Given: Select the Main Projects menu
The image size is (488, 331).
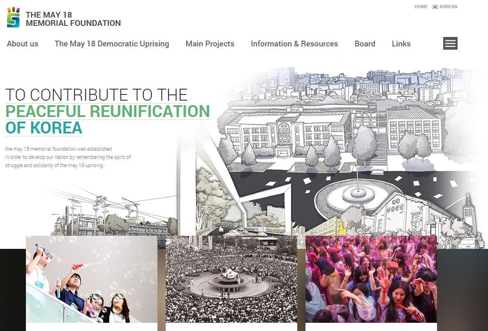Looking at the screenshot, I should coord(210,44).
